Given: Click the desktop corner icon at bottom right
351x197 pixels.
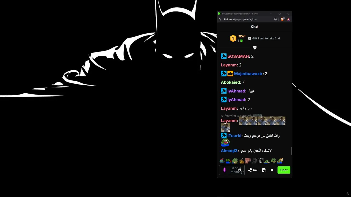Looking at the screenshot, I should 348,194.
